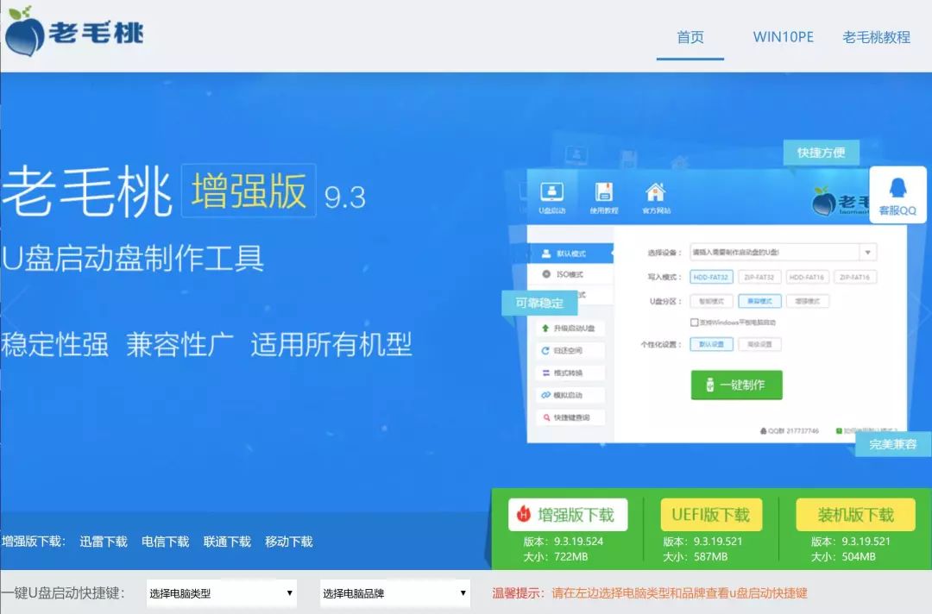Screen dimensions: 932x614
Task: Click the 完美兼容 tag label
Action: (893, 444)
